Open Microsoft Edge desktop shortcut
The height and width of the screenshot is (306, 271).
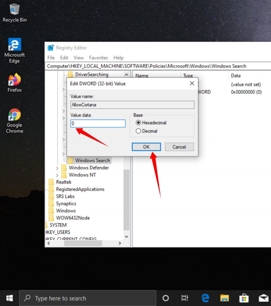pyautogui.click(x=14, y=50)
